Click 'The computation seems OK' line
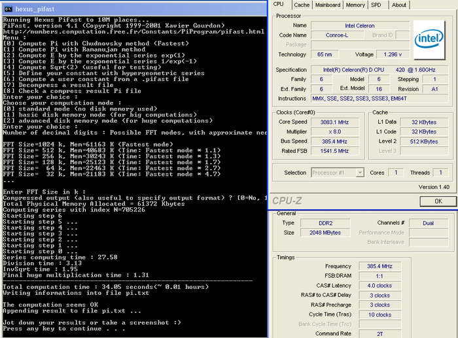458x338 pixels. (50, 305)
